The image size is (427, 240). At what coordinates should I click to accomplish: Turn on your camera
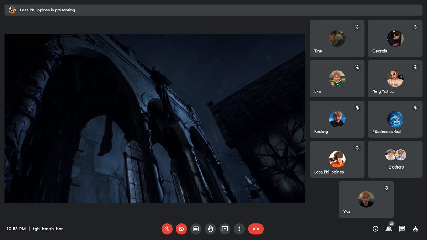[181, 229]
